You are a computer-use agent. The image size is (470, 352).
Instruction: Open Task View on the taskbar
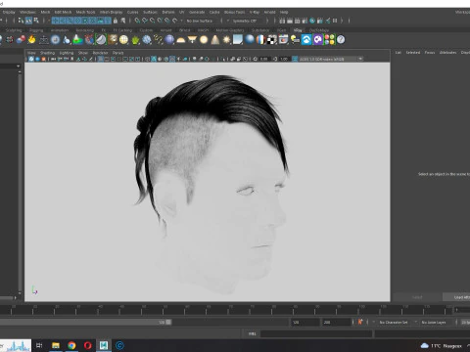pyautogui.click(x=39, y=345)
